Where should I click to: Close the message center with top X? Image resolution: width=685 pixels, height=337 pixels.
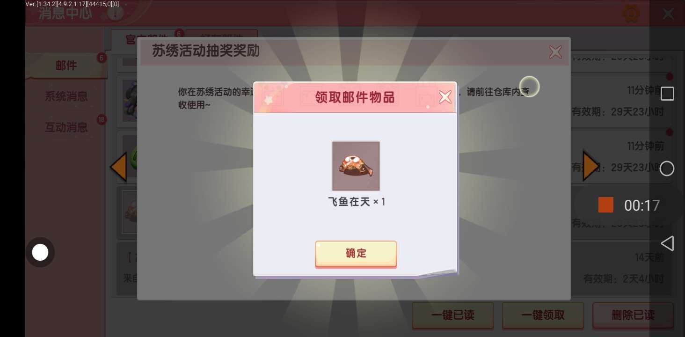coord(668,14)
